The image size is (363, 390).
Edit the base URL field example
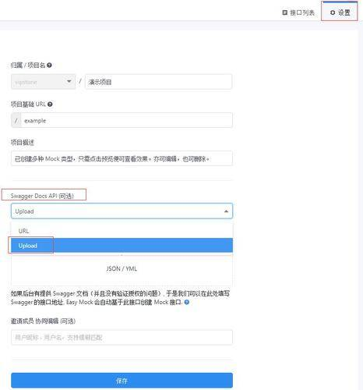click(127, 120)
